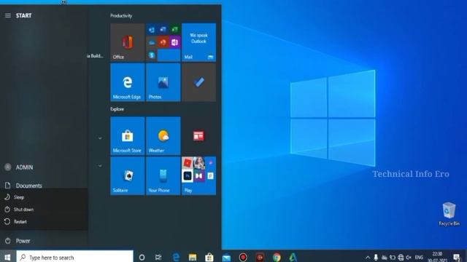467x262 pixels.
Task: Open the muted volume tray icon
Action: coord(409,258)
